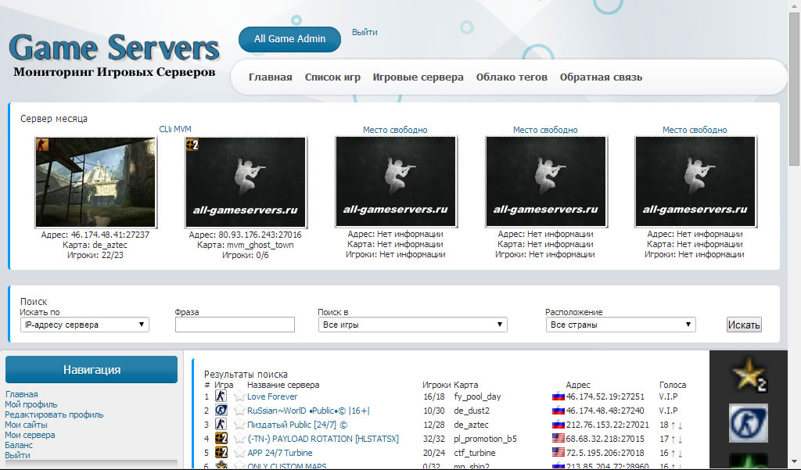Vote up the server with 18 votes
Screen dimensions: 801x470
(673, 425)
